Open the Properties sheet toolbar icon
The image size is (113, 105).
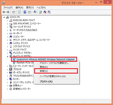[19, 12]
